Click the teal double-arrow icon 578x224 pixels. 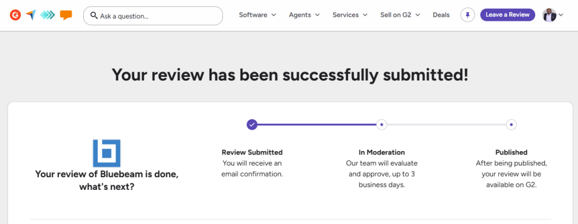click(x=47, y=15)
